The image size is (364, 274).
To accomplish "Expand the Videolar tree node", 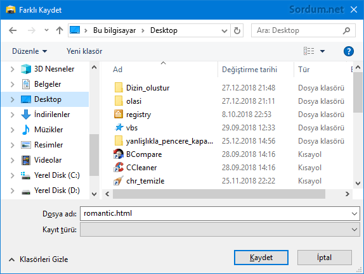I will pos(12,160).
